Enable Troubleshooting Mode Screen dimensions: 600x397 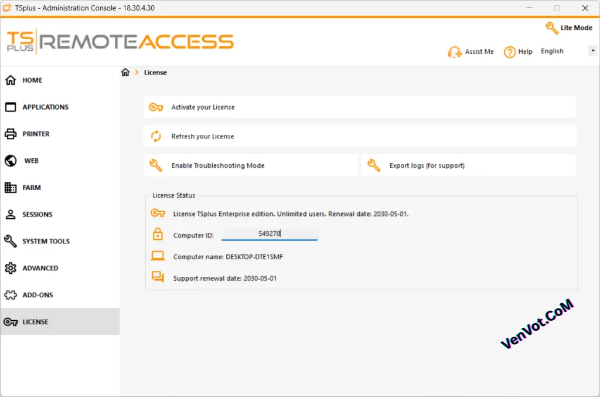(251, 165)
